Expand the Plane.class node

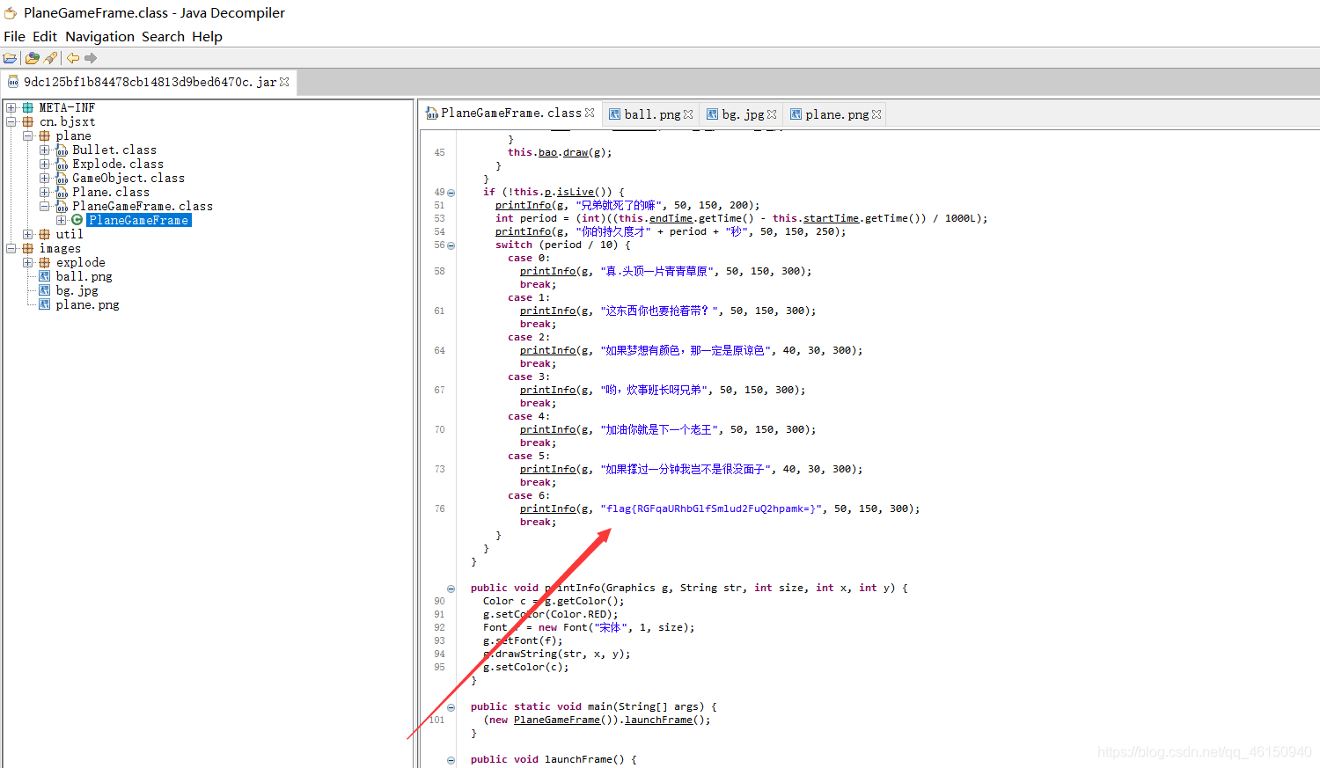coord(45,192)
